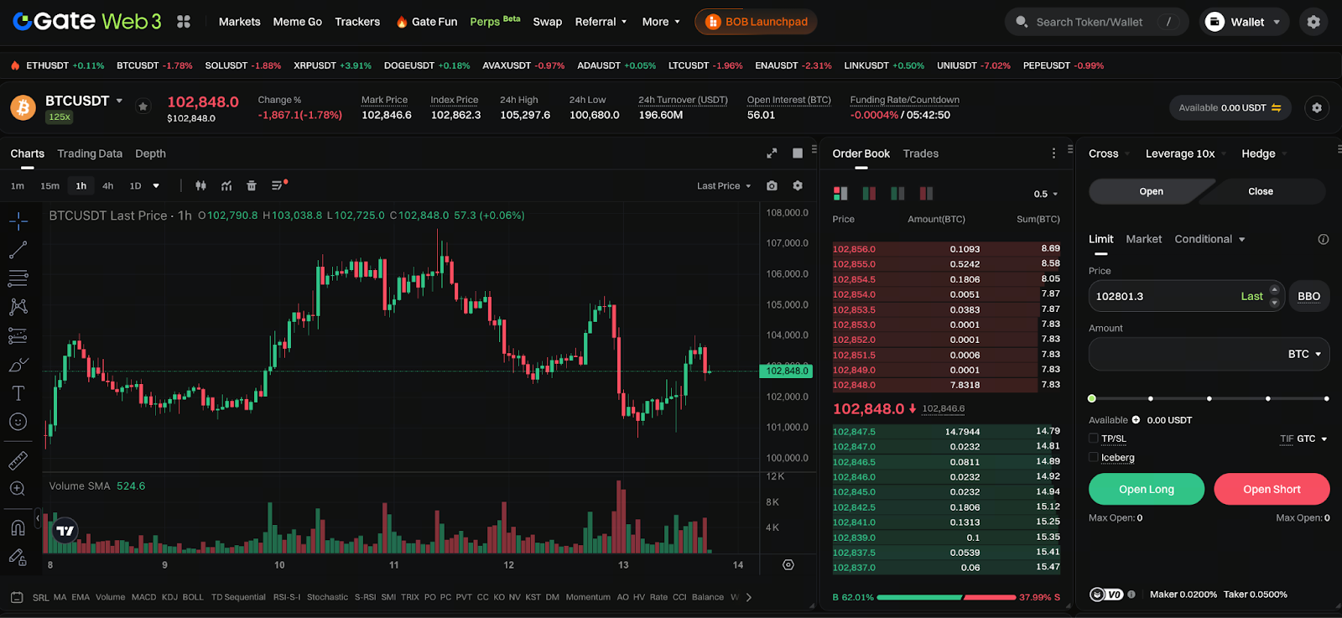Expand the chart to fullscreen
The image size is (1342, 618).
(x=772, y=153)
